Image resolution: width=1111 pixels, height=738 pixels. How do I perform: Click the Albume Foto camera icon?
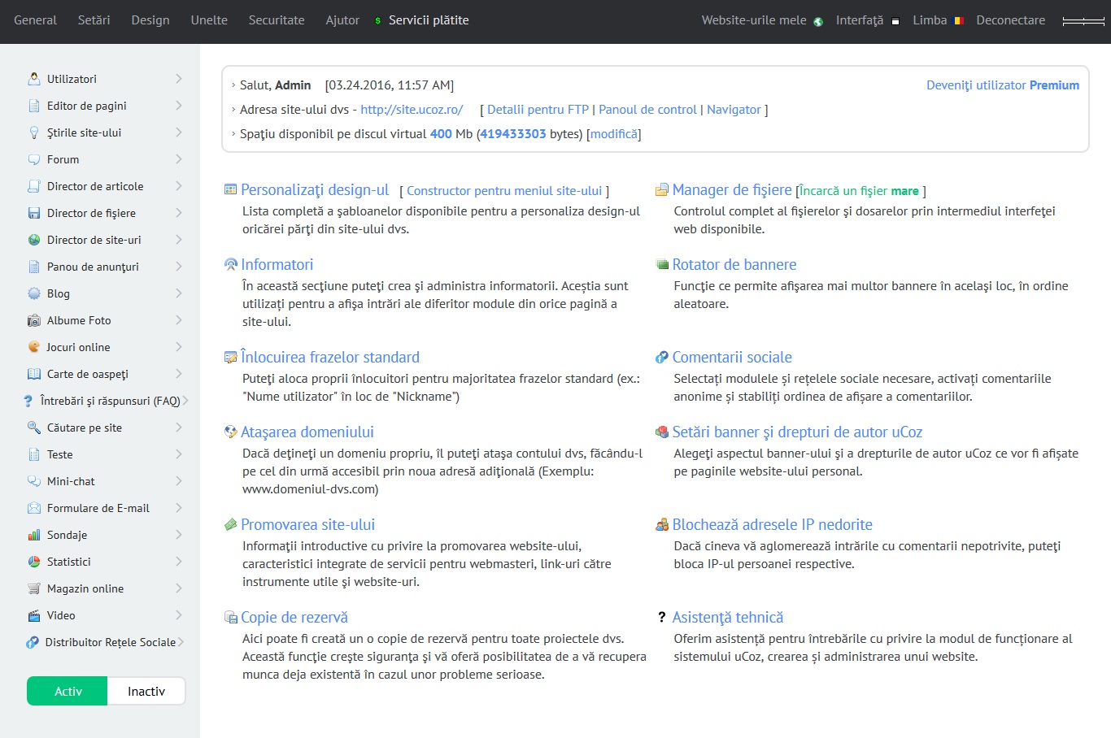(x=34, y=320)
